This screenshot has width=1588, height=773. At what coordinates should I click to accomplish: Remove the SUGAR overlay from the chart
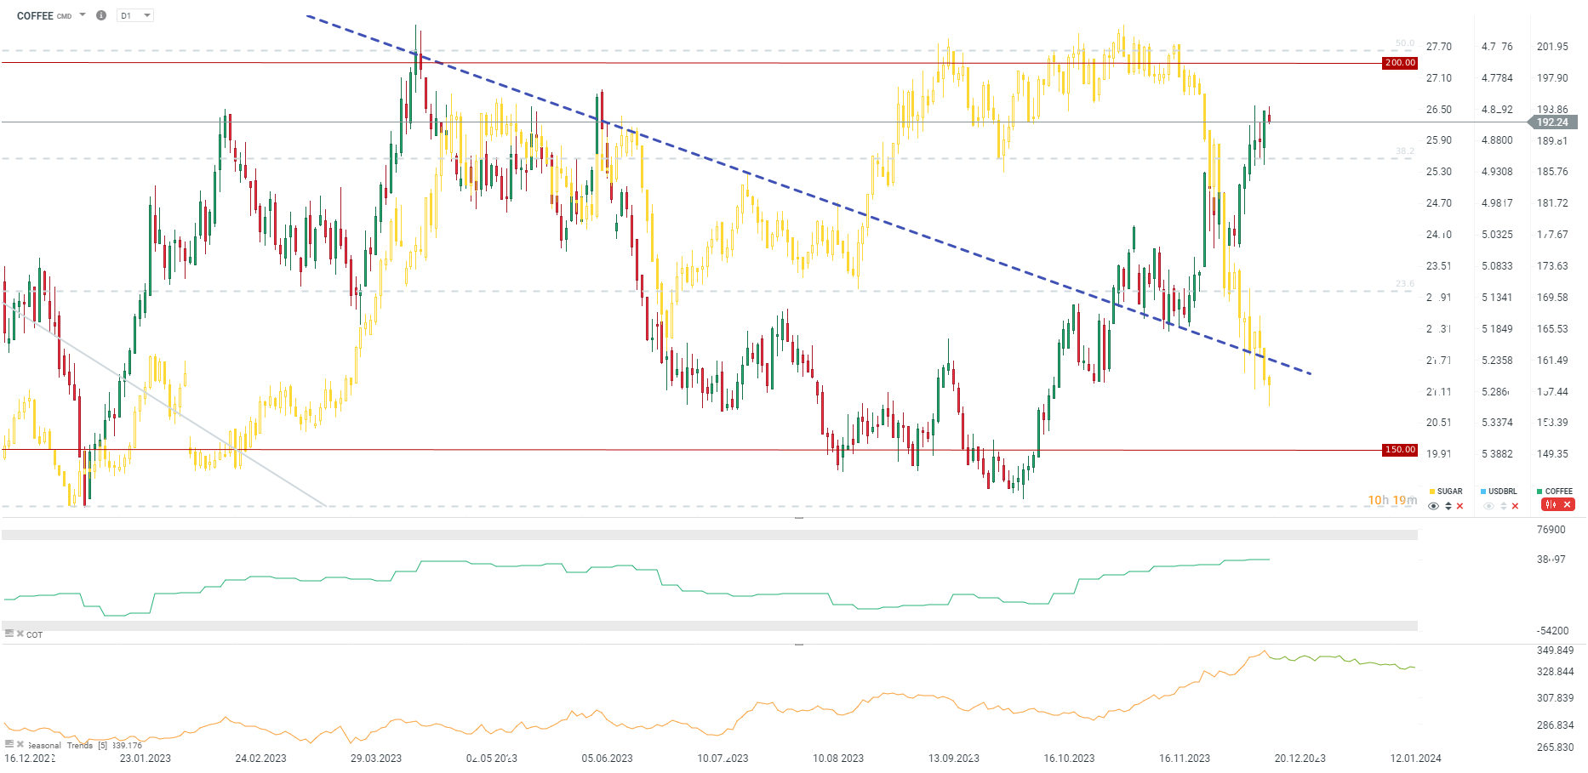(x=1460, y=506)
